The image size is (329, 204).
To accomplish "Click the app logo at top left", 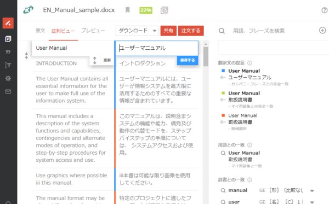I will [x=29, y=10].
